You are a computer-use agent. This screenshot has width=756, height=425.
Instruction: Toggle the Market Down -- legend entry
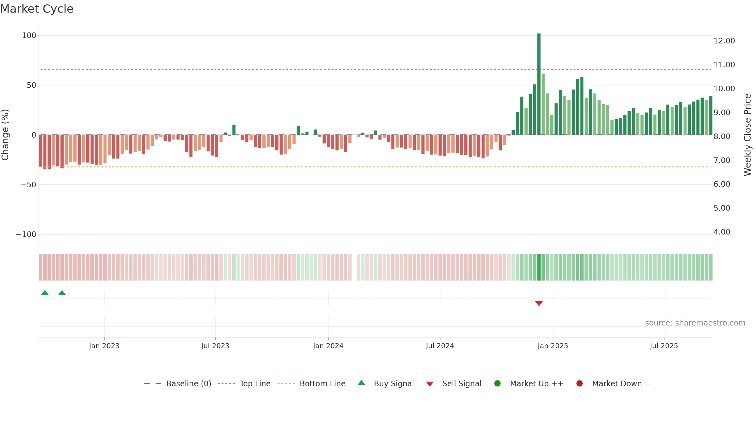point(613,384)
